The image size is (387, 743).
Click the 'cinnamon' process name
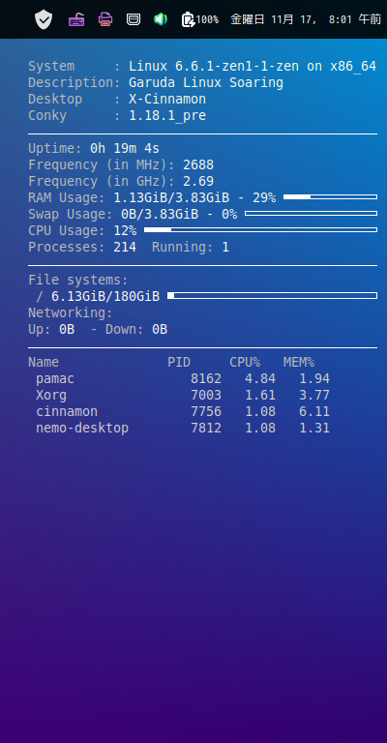67,412
